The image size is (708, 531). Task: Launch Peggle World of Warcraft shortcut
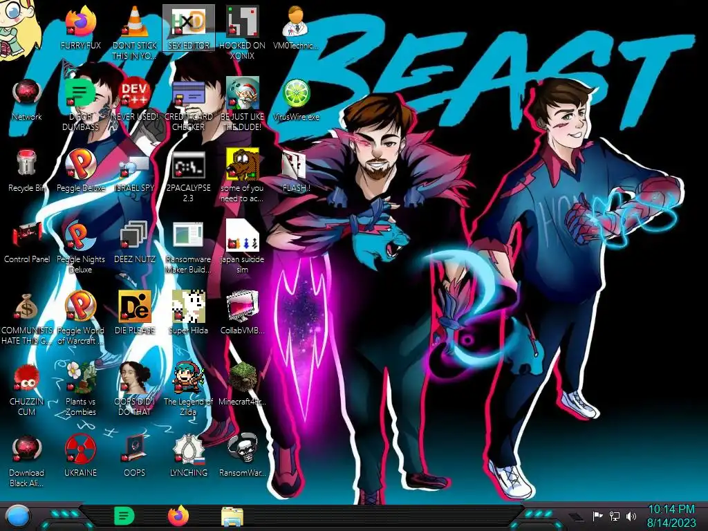click(x=80, y=306)
